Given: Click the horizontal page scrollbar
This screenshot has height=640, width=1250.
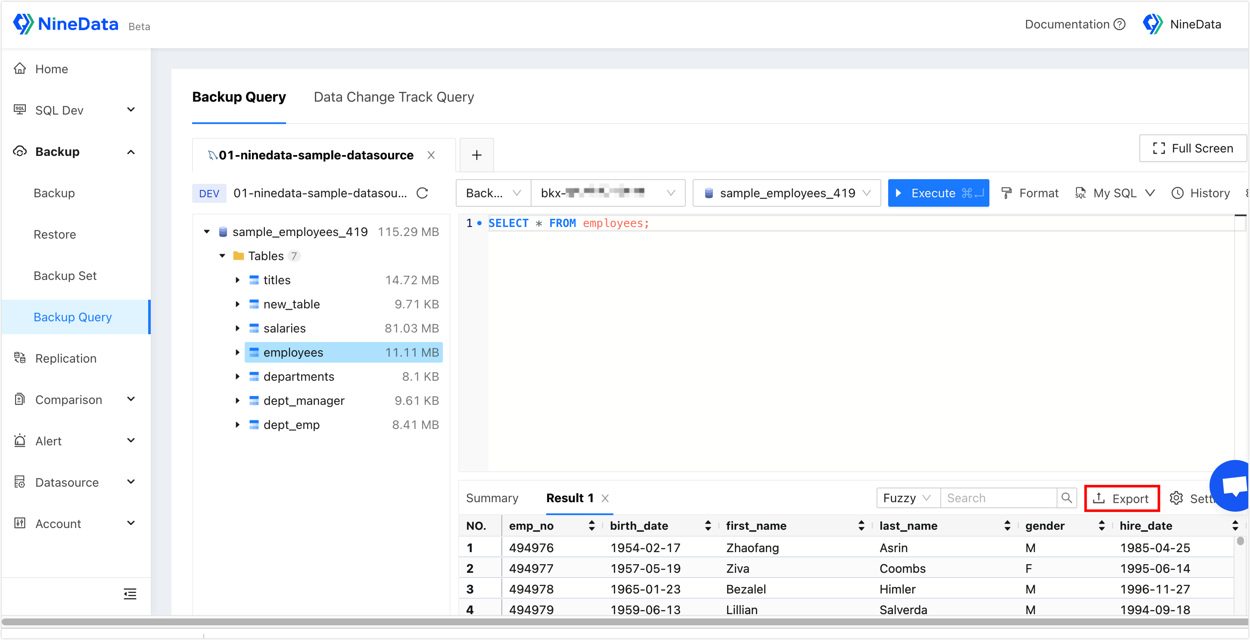Looking at the screenshot, I should [x=625, y=621].
